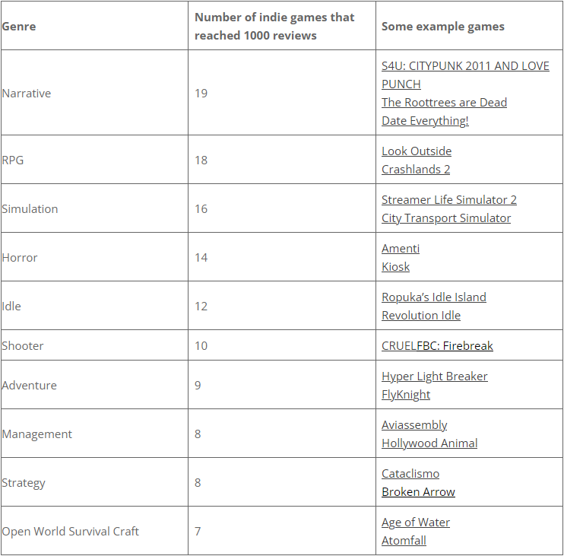Click The Roottrees are Dead link
This screenshot has height=556, width=564.
tap(444, 103)
